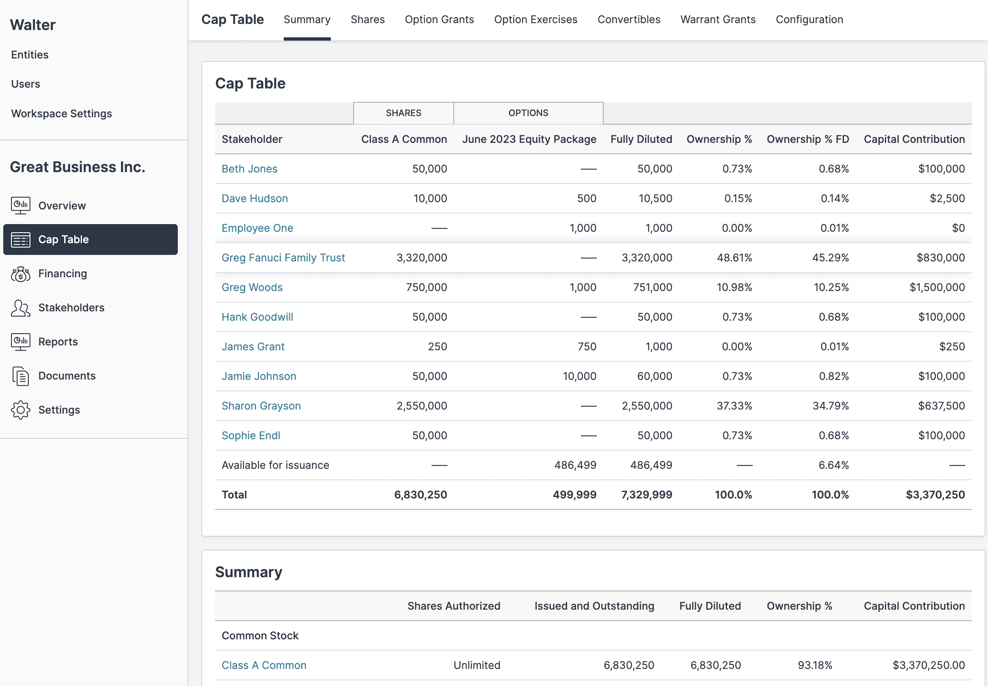988x686 pixels.
Task: Select the Cap Table sidebar icon
Action: [x=20, y=239]
